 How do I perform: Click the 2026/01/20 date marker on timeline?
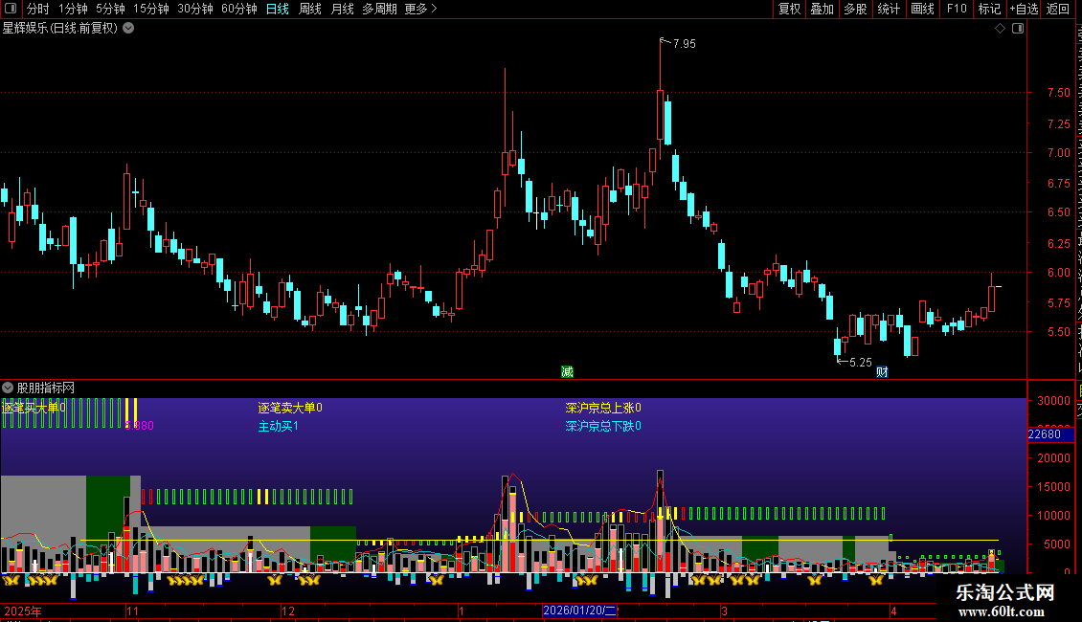click(579, 611)
